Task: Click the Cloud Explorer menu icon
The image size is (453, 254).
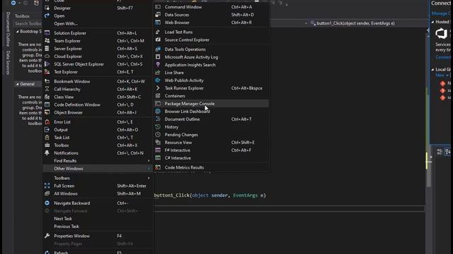Action: click(x=47, y=56)
